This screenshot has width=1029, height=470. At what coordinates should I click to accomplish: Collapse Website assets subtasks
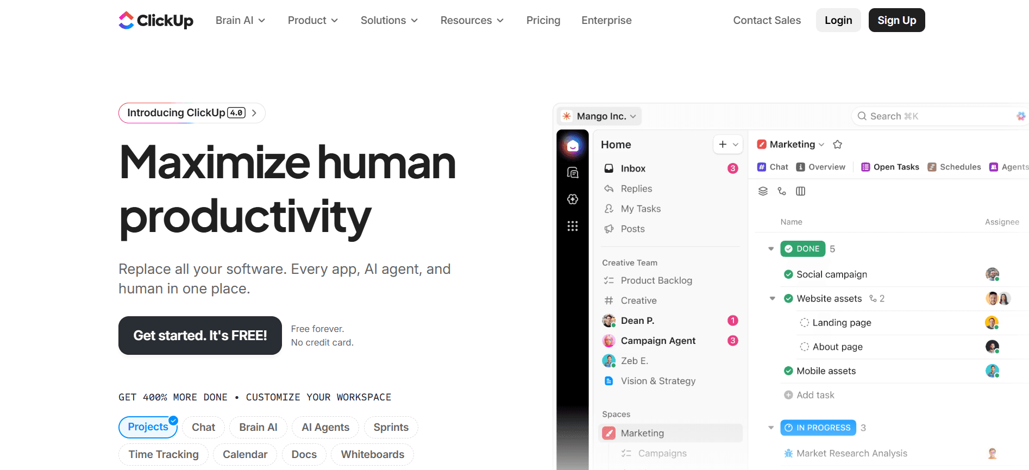(773, 298)
